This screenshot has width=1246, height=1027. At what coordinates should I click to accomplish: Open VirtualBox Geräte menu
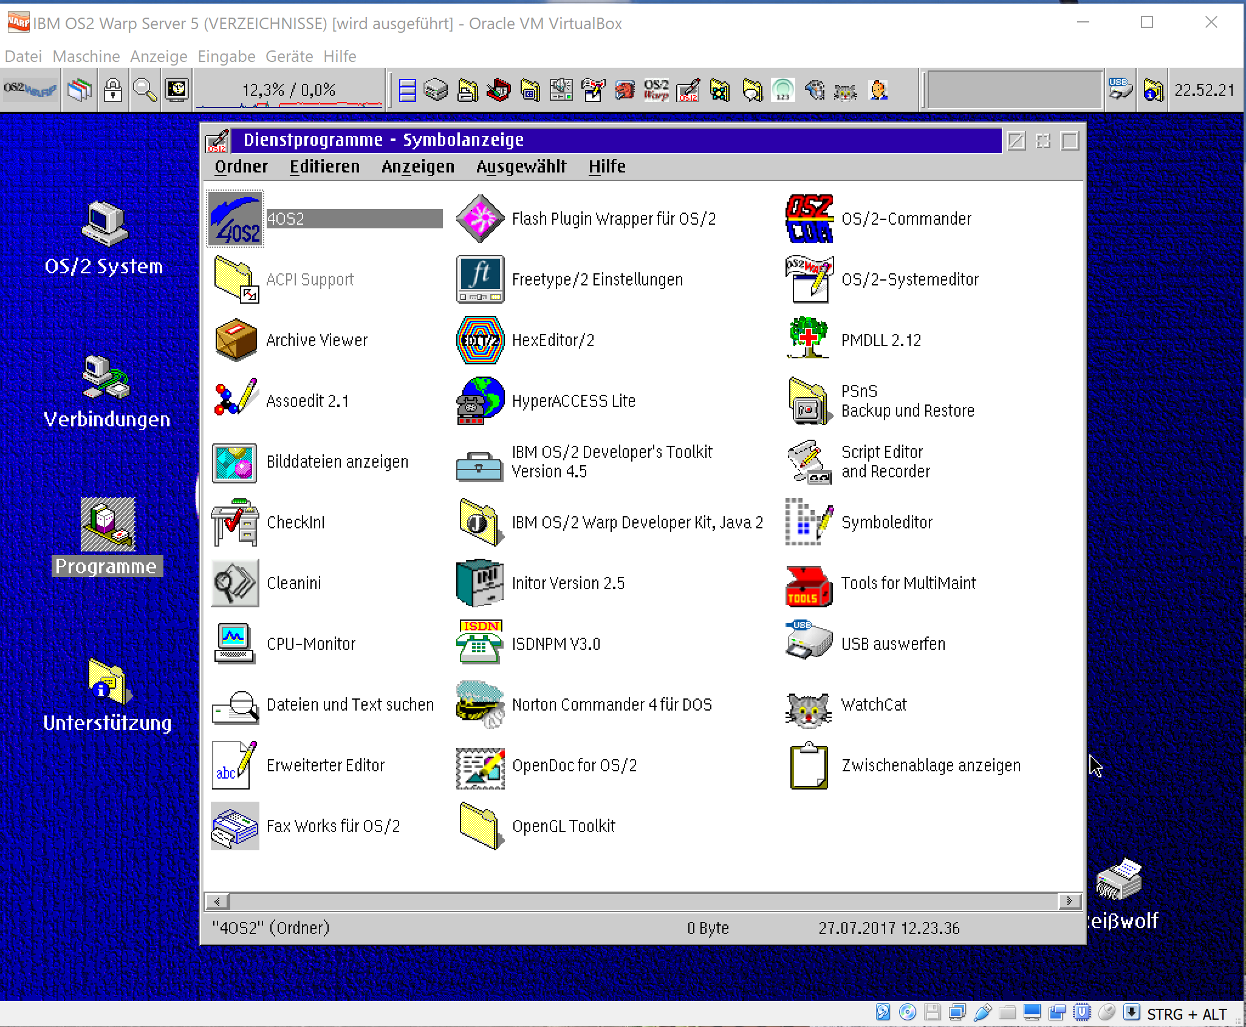click(x=289, y=56)
